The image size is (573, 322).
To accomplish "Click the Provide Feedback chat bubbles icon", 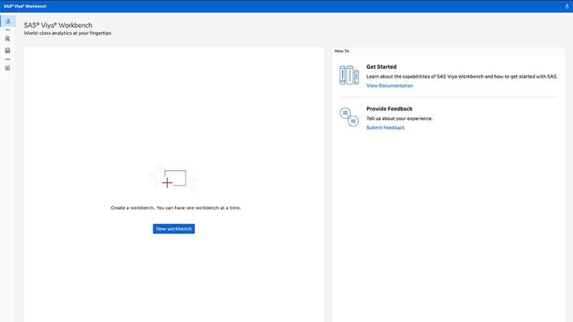I will point(349,117).
